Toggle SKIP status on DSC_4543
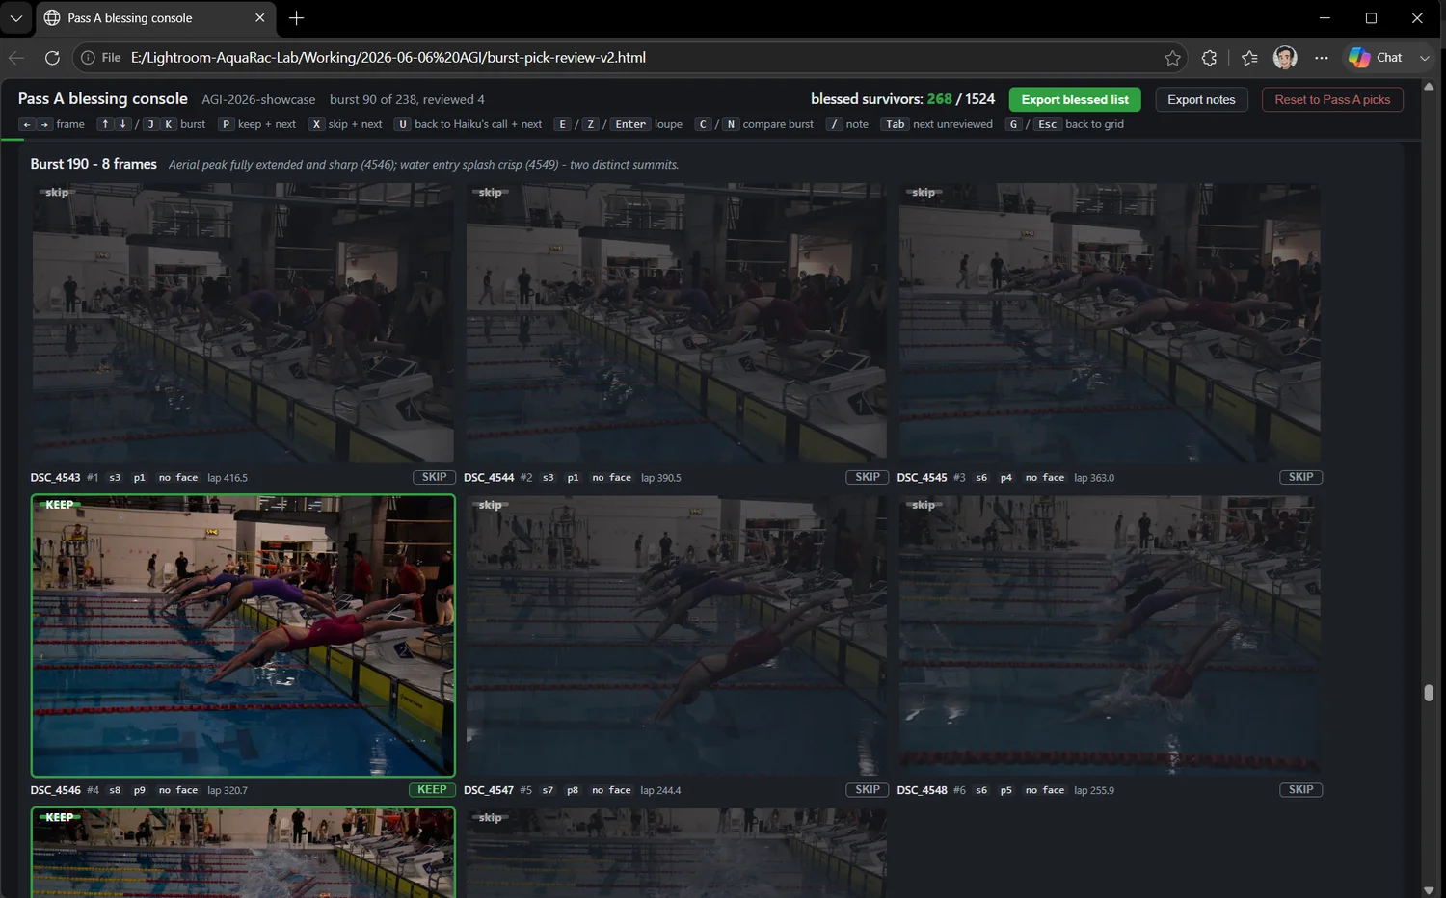The height and width of the screenshot is (898, 1446). 435,477
